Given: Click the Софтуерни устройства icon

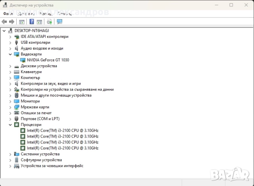Looking at the screenshot, I should point(17,160).
